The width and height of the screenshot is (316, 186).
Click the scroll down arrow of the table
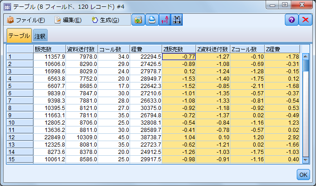pyautogui.click(x=305, y=160)
